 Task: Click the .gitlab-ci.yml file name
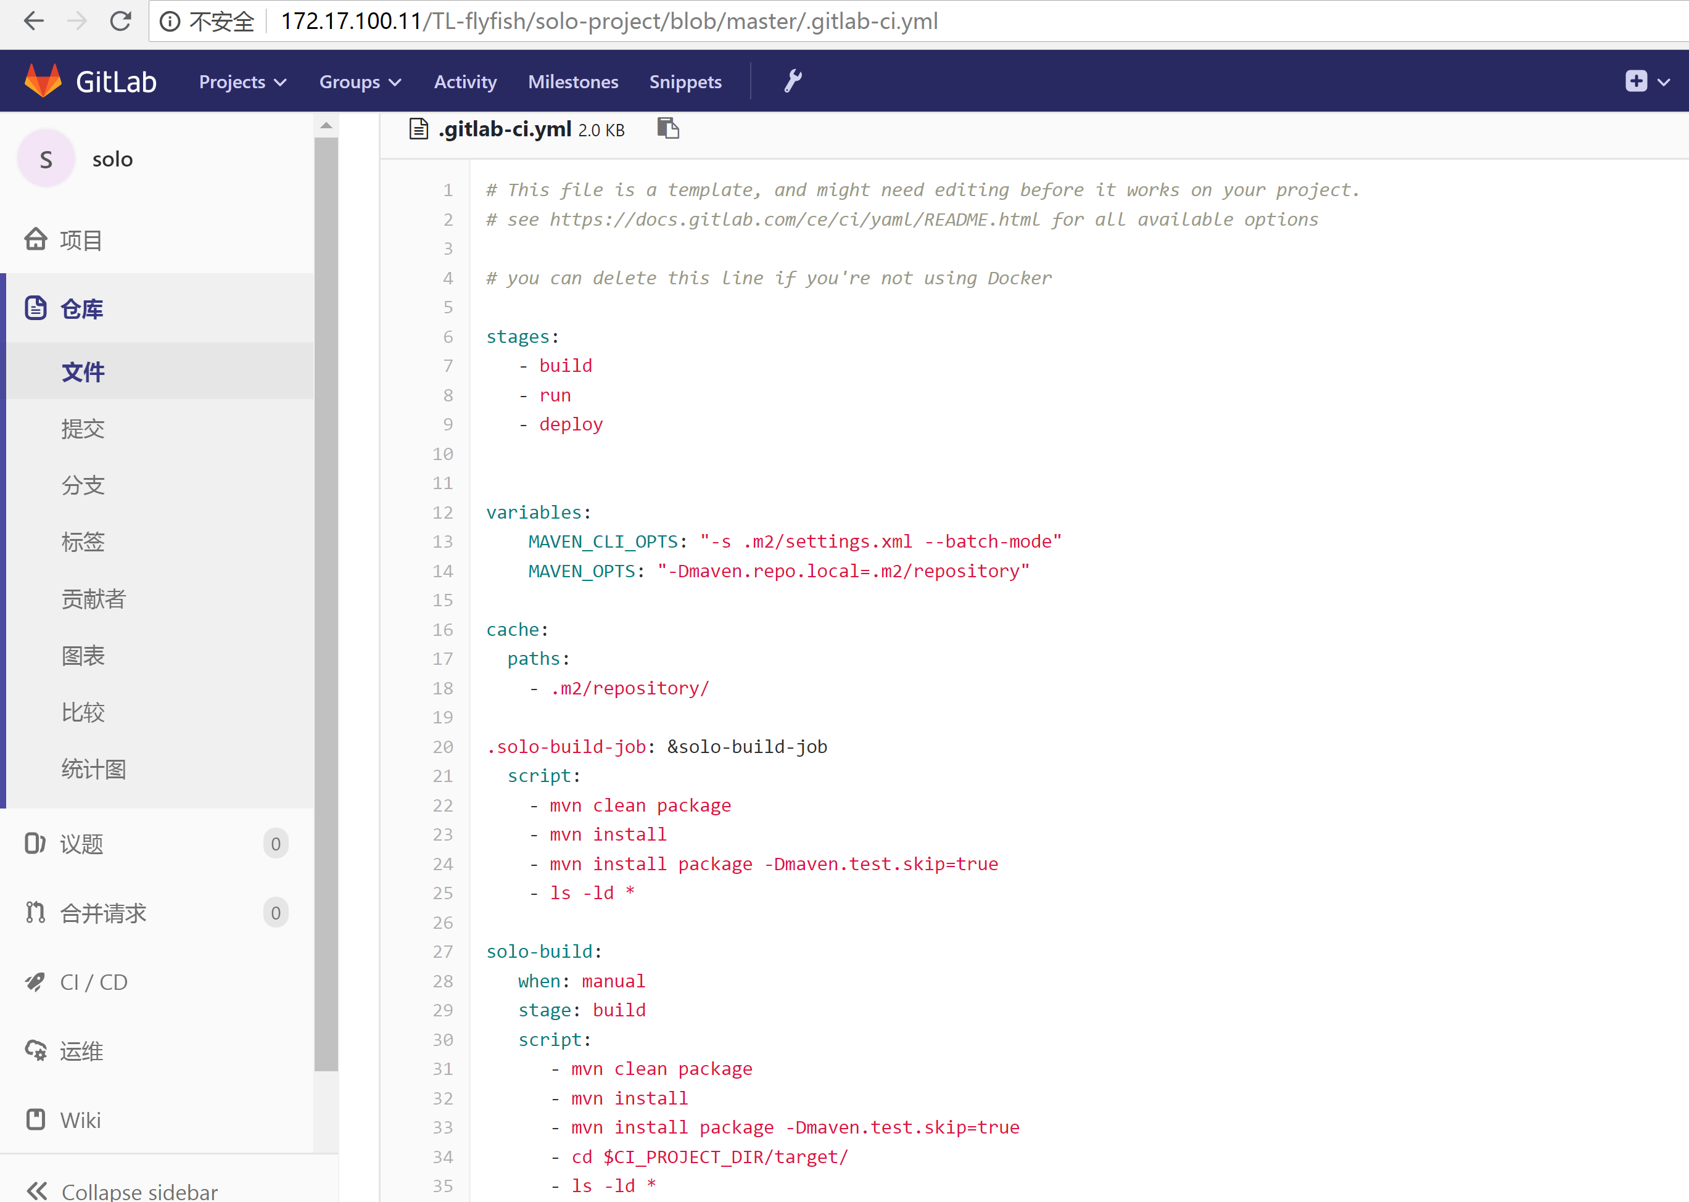(505, 129)
